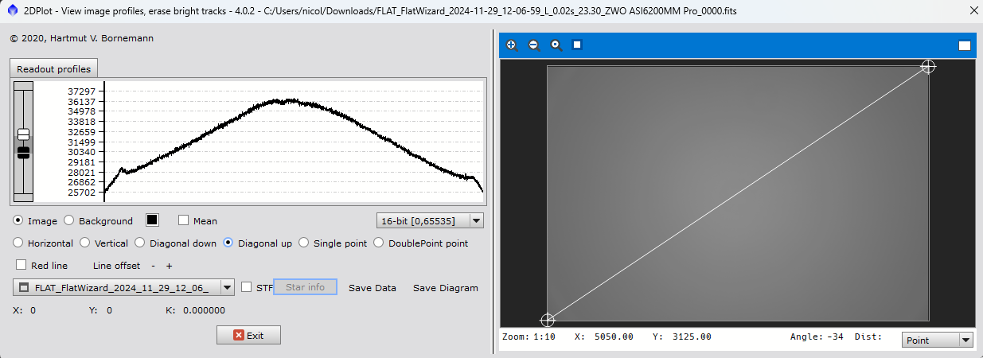This screenshot has width=983, height=358.
Task: Click the 25702 axis value label
Action: 82,193
